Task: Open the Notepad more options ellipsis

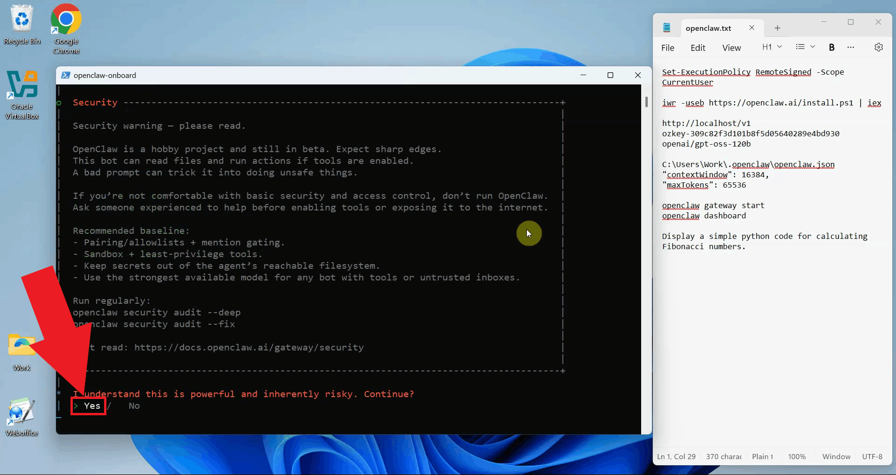Action: click(850, 47)
